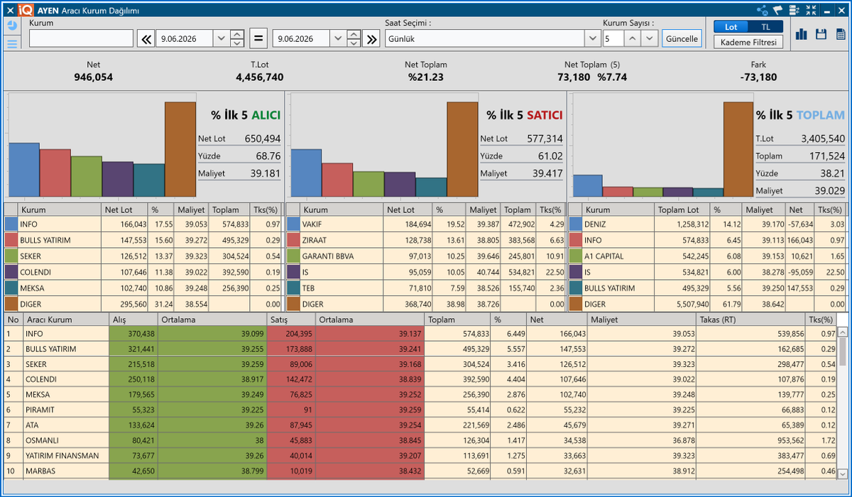Switch values to TL
The width and height of the screenshot is (852, 497).
765,26
